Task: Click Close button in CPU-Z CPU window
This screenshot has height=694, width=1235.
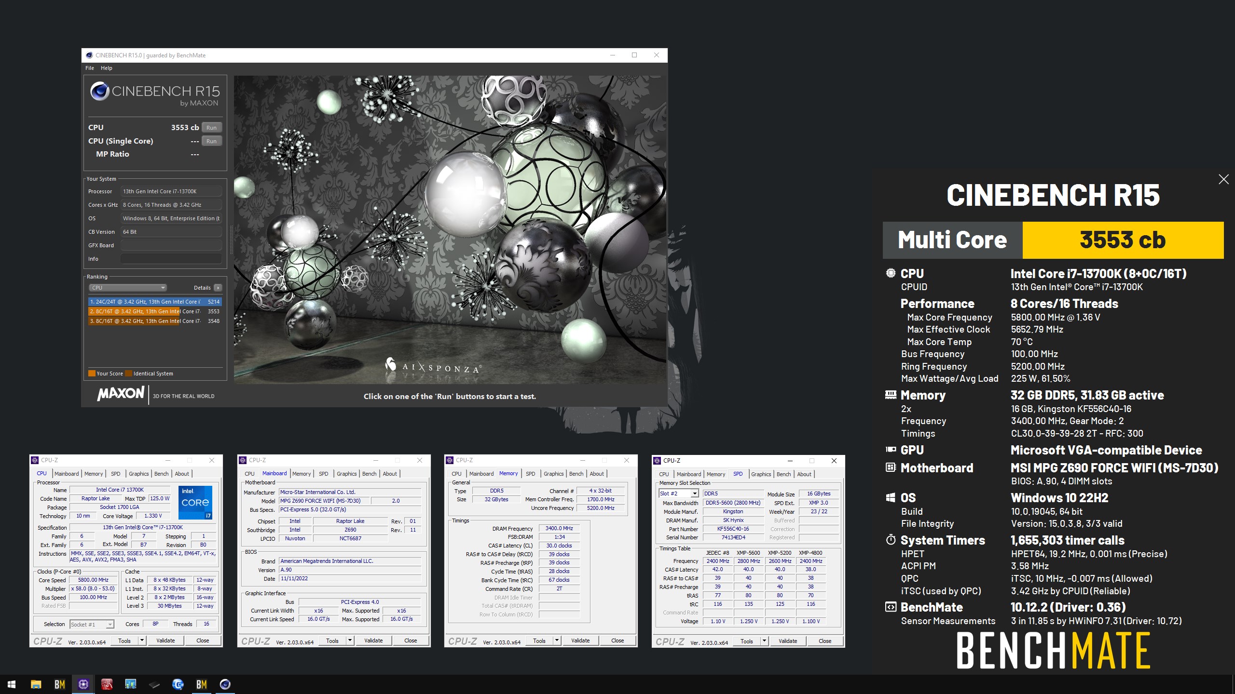Action: point(203,641)
